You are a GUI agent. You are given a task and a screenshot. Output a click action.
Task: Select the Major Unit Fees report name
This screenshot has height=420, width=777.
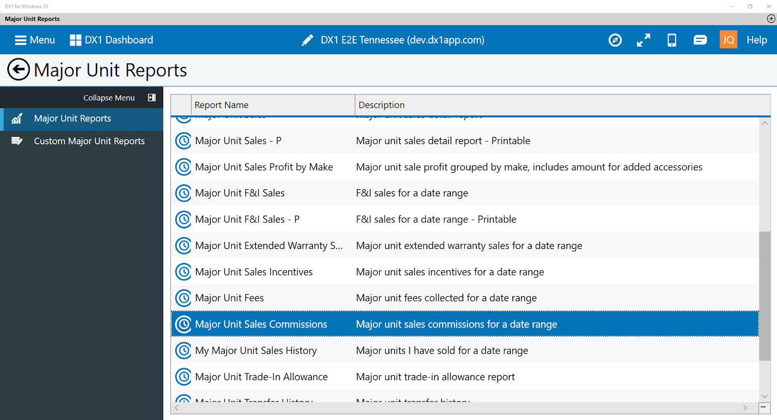[229, 298]
